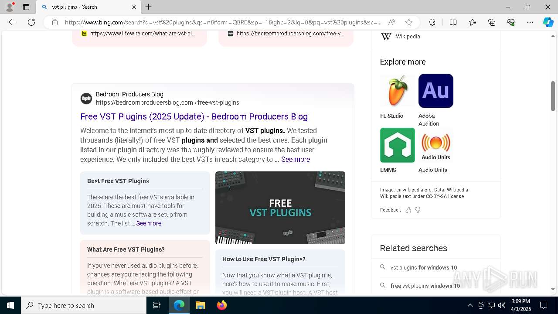The width and height of the screenshot is (558, 314).
Task: Enable Read Aloud from address bar
Action: click(391, 22)
